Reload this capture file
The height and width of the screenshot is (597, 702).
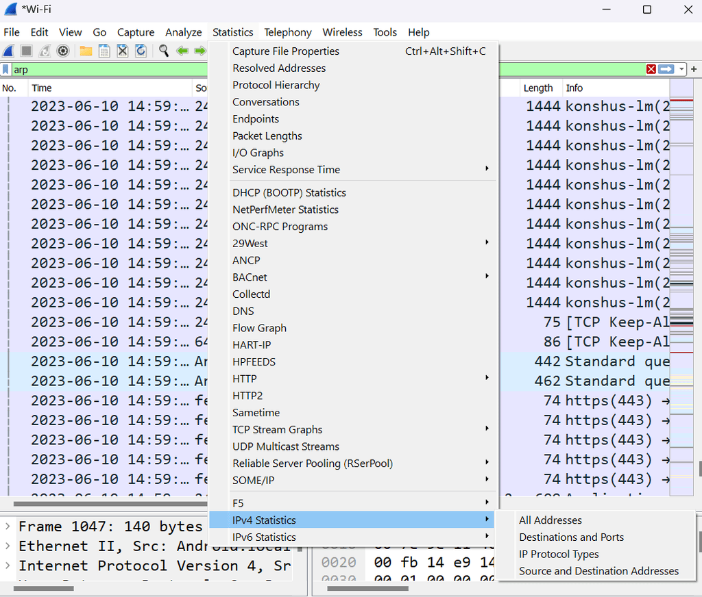click(x=141, y=51)
